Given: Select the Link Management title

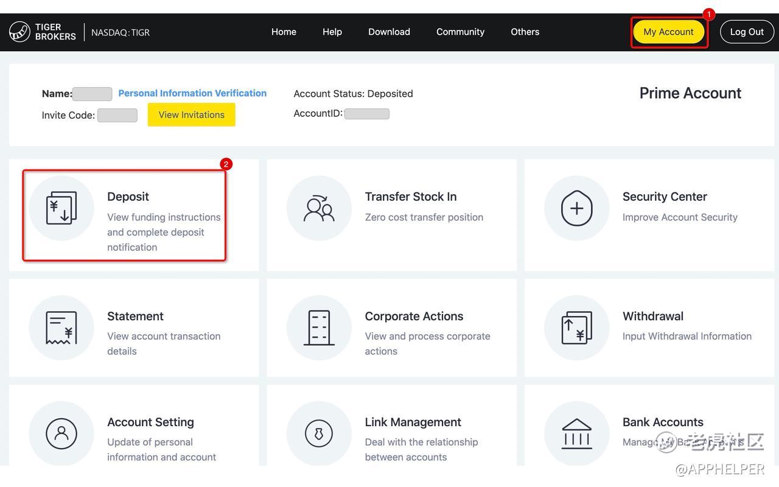Looking at the screenshot, I should click(x=413, y=422).
